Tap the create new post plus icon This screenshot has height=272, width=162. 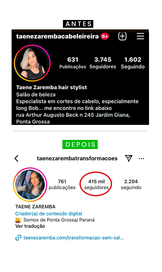(122, 36)
